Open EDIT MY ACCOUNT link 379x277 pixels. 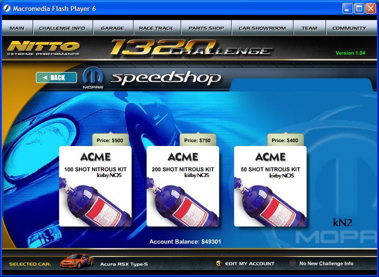[x=249, y=263]
